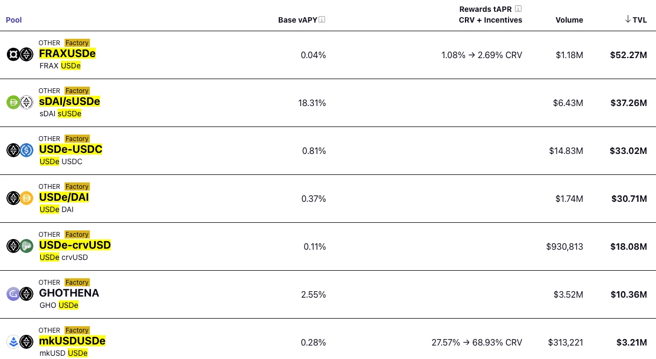656x359 pixels.
Task: Sort by CRV + Incentives header
Action: pyautogui.click(x=490, y=20)
